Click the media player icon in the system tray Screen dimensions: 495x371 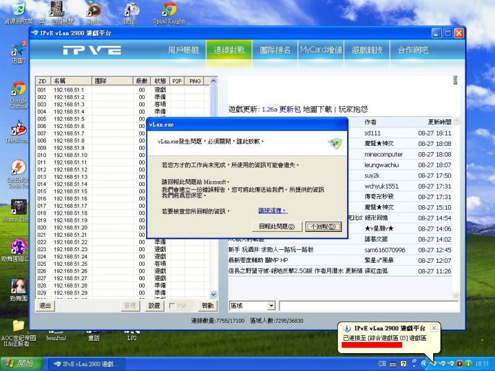459,363
